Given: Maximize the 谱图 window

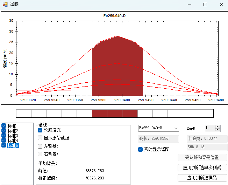Looking at the screenshot, I should 205,5.
